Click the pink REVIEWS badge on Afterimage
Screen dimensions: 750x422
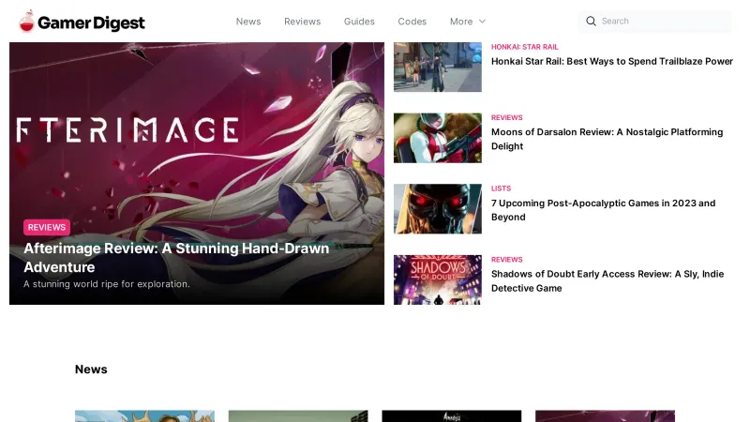(x=47, y=227)
